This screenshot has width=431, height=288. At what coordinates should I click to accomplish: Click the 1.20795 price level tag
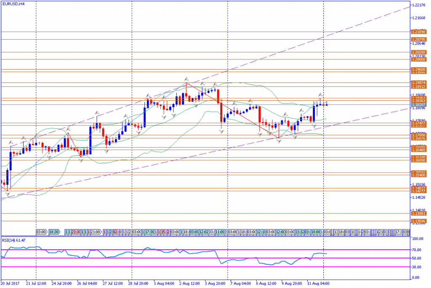click(x=418, y=39)
